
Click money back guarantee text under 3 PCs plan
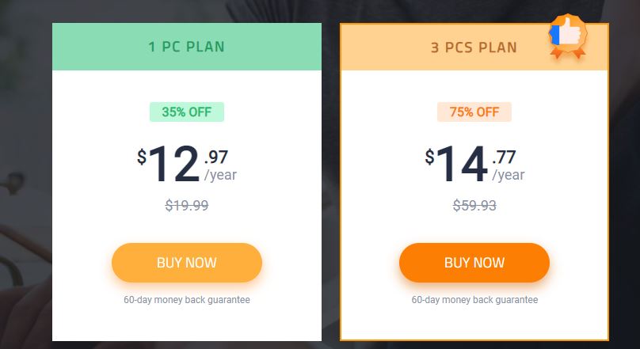click(474, 300)
